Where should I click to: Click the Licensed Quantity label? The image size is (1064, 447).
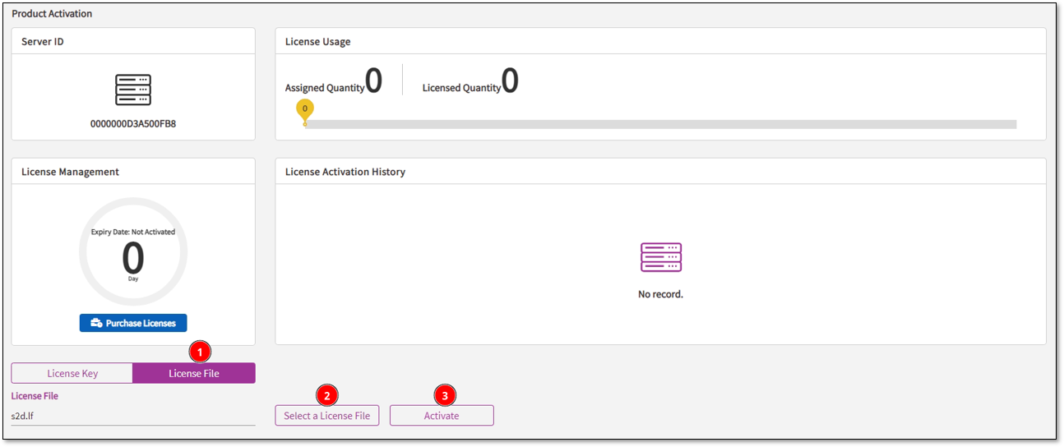(461, 88)
